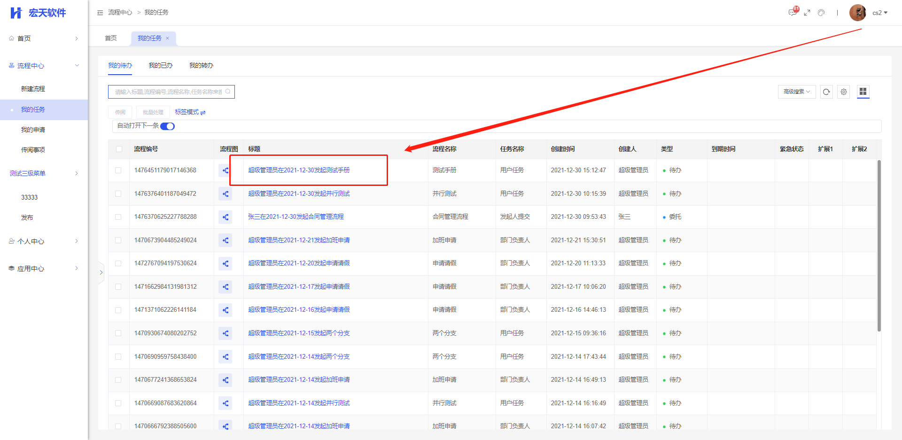This screenshot has height=440, width=902.
Task: Enter fullscreen using the expand arrows icon
Action: pyautogui.click(x=807, y=13)
